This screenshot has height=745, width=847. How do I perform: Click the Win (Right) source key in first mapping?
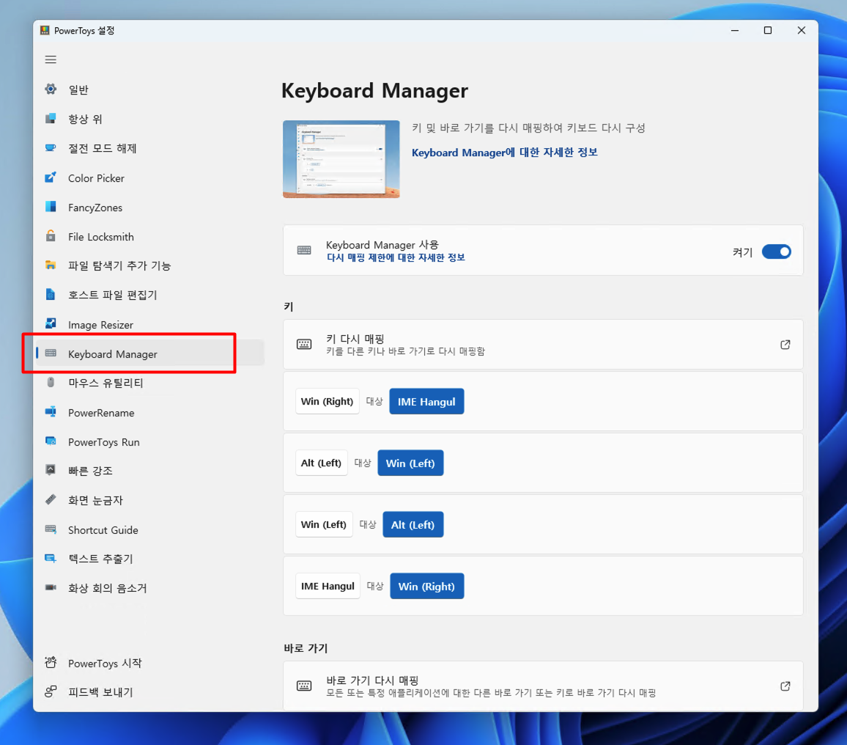coord(327,401)
